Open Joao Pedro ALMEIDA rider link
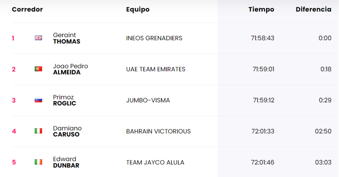Screen dimensions: 339x177 point(71,69)
